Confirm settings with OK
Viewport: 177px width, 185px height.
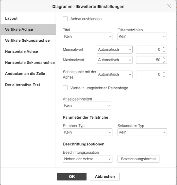[x=71, y=177]
